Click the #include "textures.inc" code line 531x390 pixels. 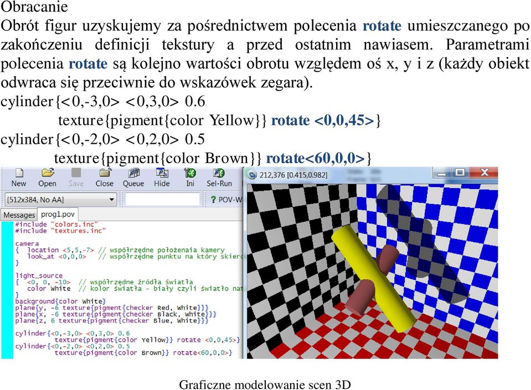click(x=60, y=231)
